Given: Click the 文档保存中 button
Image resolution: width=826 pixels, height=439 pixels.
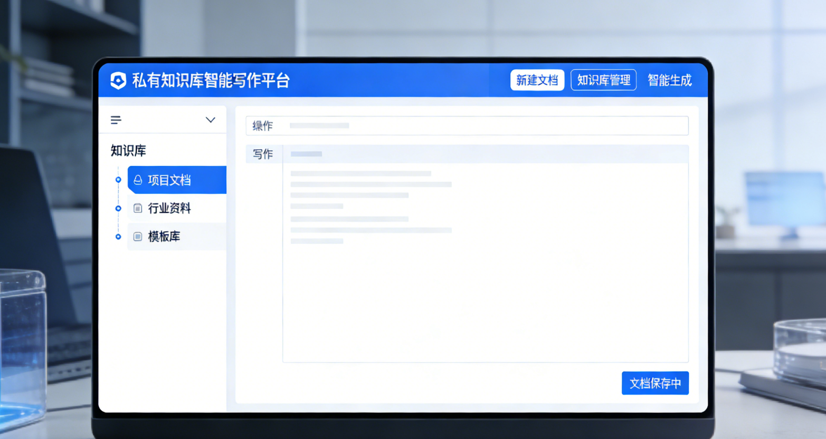Looking at the screenshot, I should point(655,383).
